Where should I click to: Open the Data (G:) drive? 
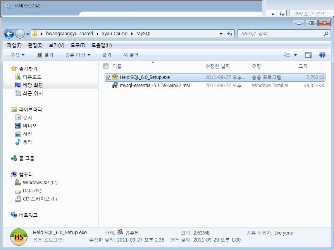32,191
